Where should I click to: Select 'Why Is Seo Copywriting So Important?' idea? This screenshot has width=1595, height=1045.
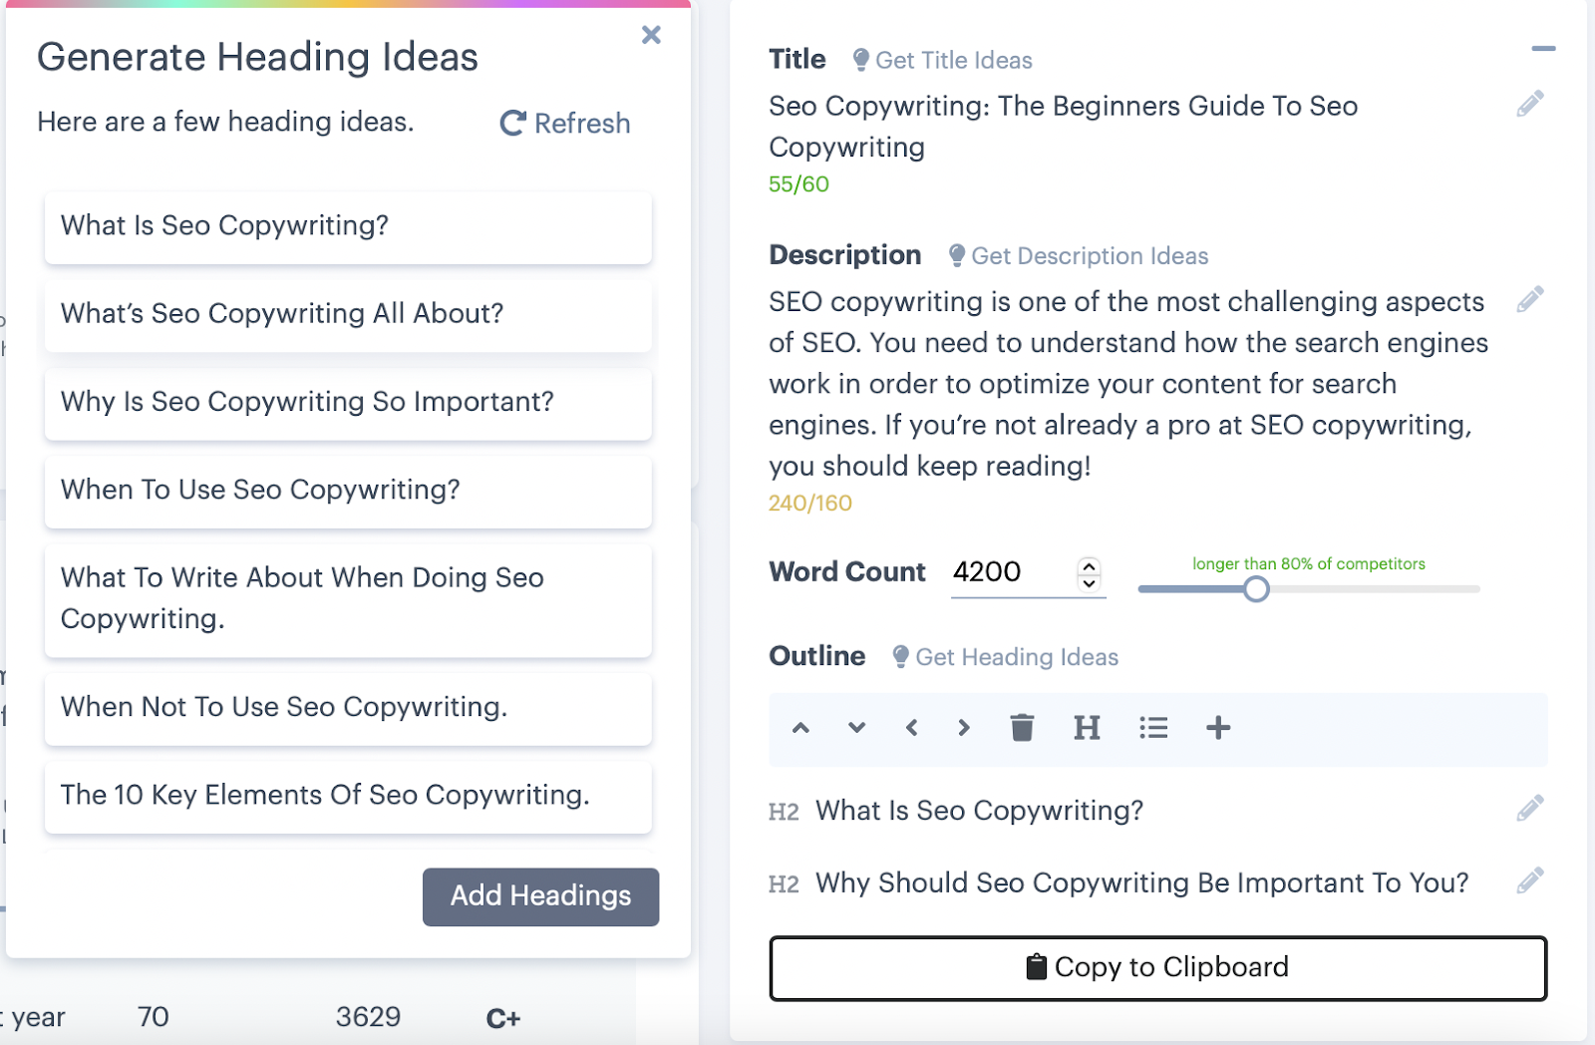348,403
